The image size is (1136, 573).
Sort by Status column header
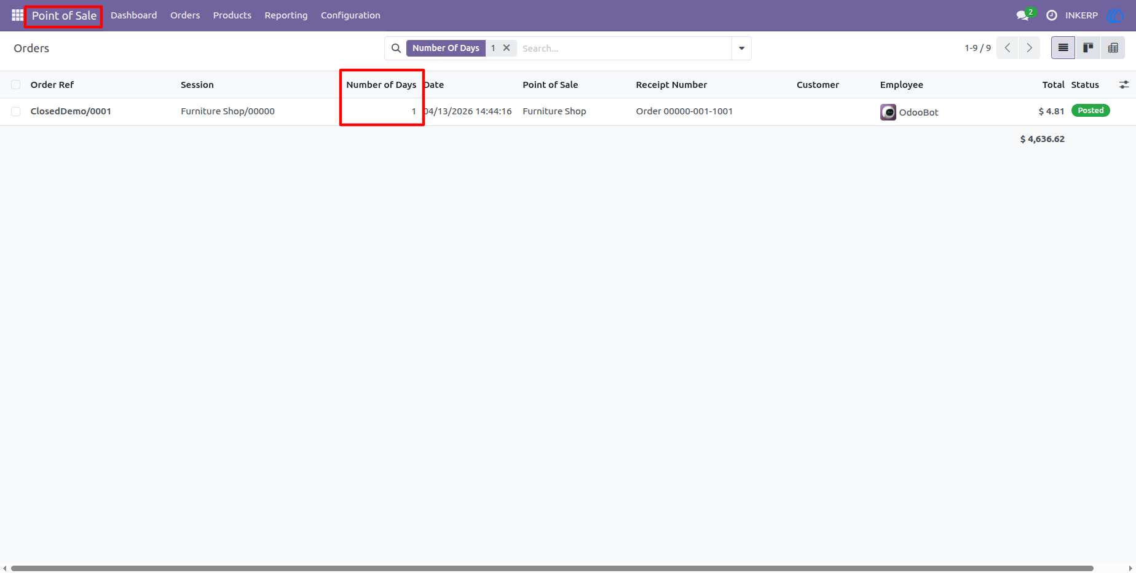(1085, 85)
